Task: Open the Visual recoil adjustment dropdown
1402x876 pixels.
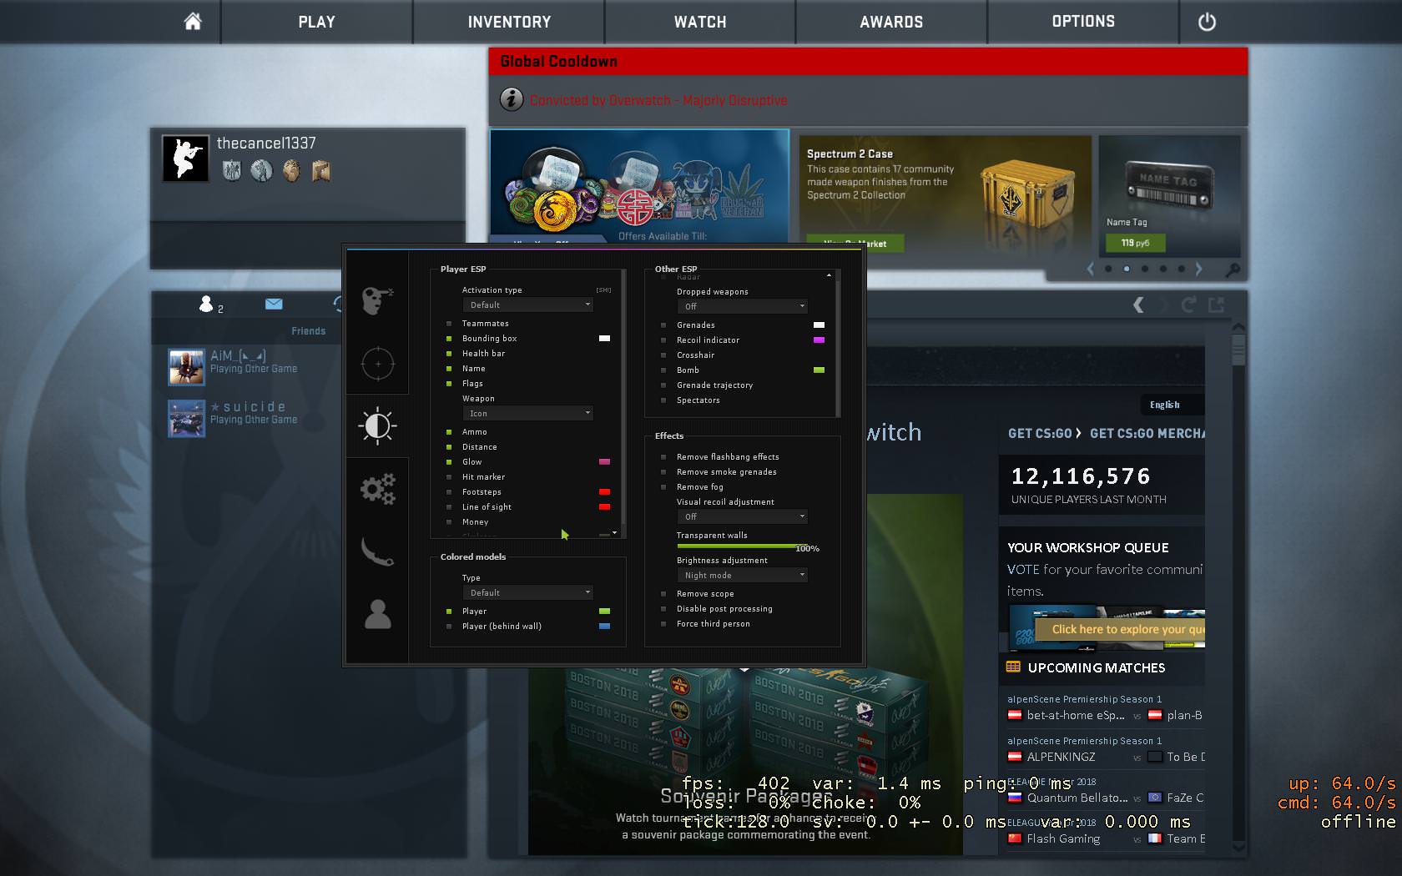Action: pyautogui.click(x=742, y=517)
